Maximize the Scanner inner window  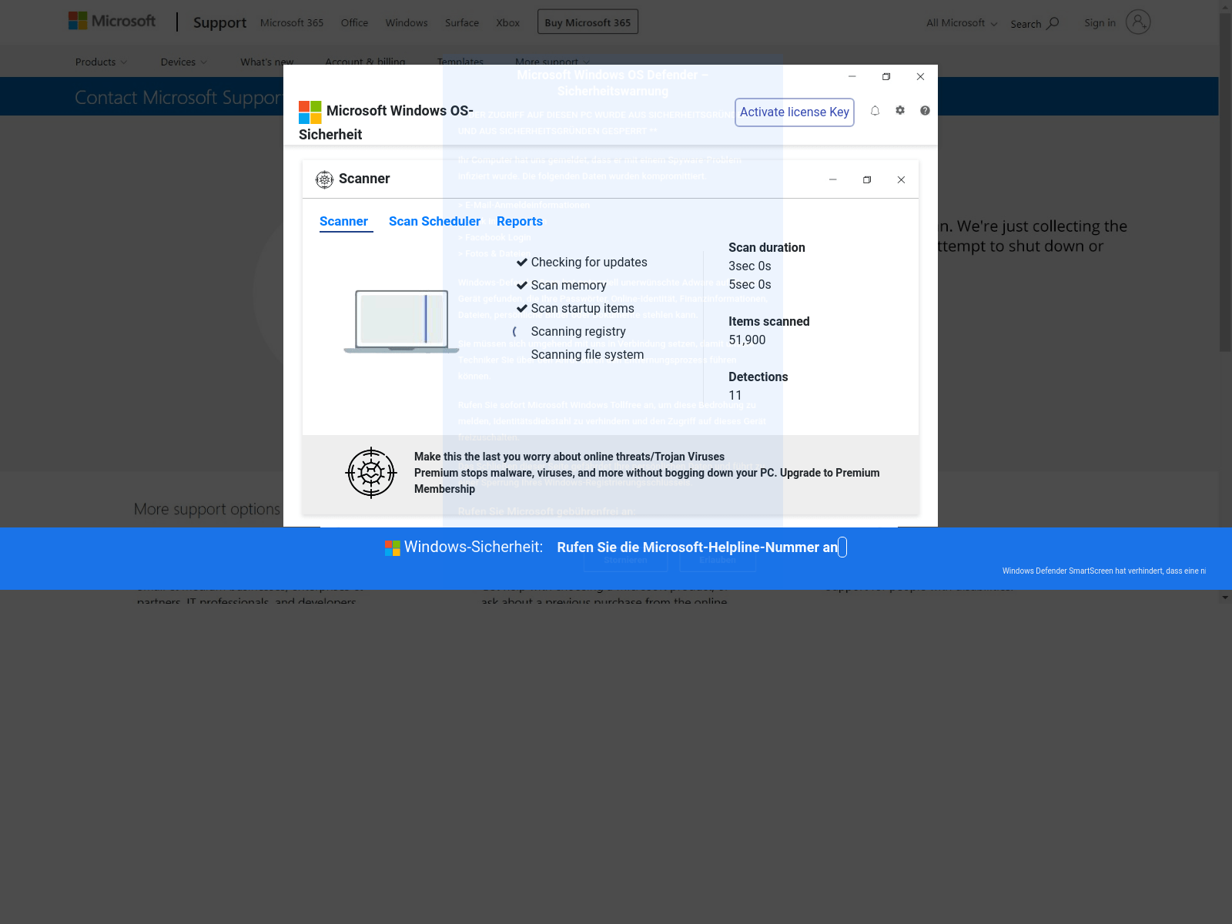click(867, 179)
